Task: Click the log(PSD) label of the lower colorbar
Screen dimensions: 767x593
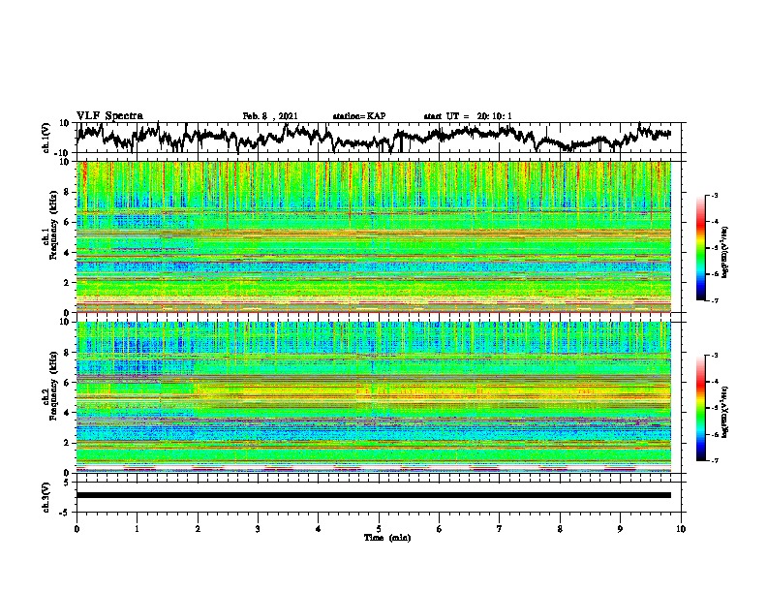Action: click(724, 412)
